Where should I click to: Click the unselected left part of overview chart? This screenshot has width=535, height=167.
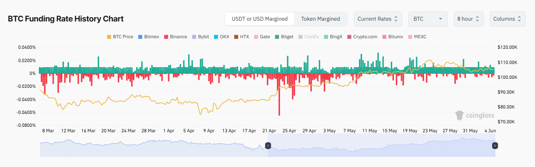pyautogui.click(x=154, y=145)
